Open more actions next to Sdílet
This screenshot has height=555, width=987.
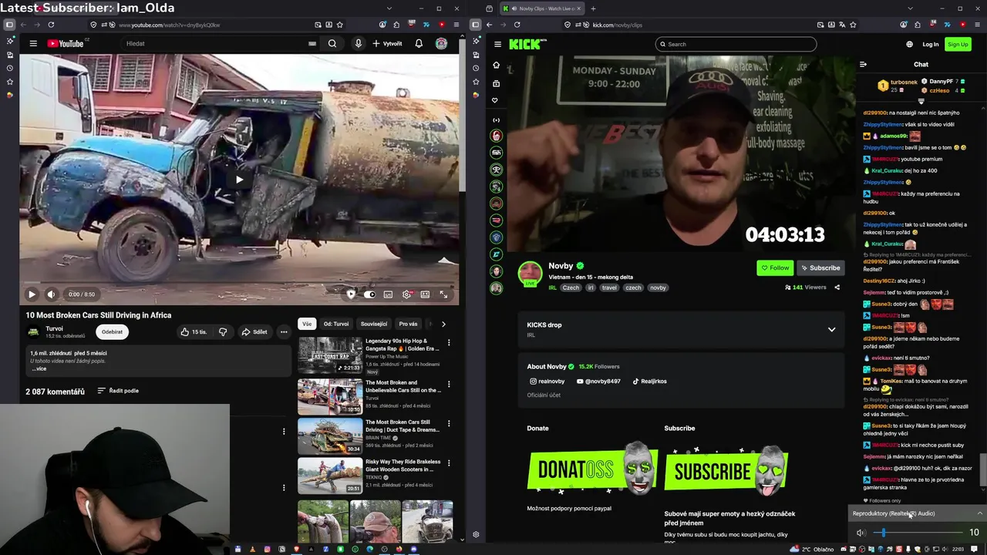(284, 332)
